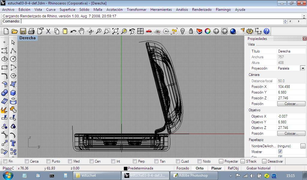This screenshot has height=180, width=307.
Task: Click the Pan view hand icon
Action: [x=82, y=31]
